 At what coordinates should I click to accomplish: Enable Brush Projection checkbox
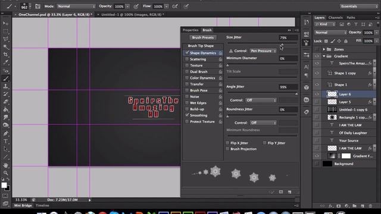tap(227, 149)
